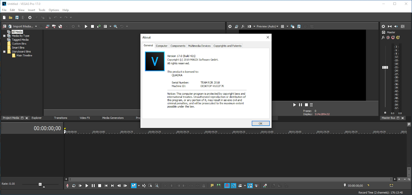This screenshot has height=195, width=412.
Task: Open the Normal Edit Tool dropdown arrow
Action: click(x=139, y=186)
